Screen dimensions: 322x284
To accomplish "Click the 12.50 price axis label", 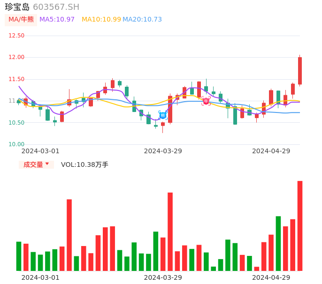I will point(16,36).
